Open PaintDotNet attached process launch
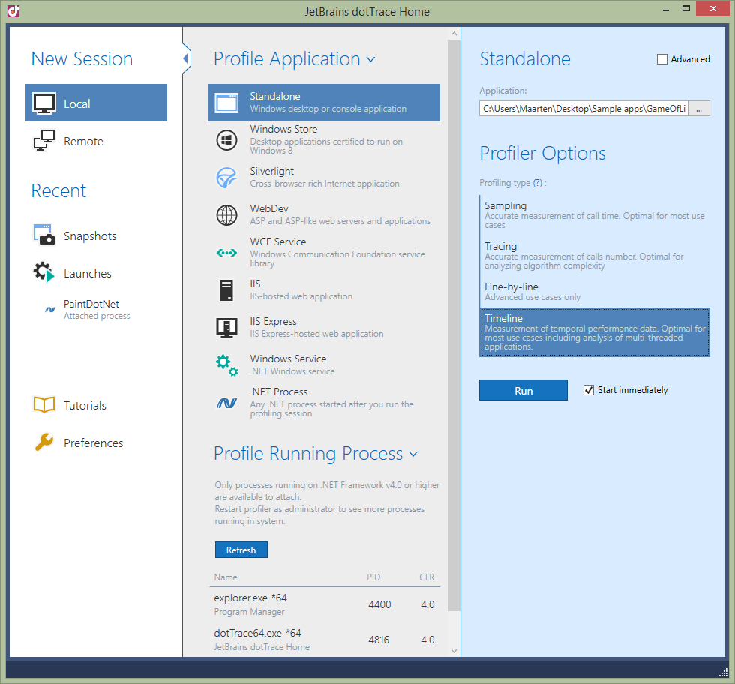The height and width of the screenshot is (684, 735). pyautogui.click(x=96, y=310)
